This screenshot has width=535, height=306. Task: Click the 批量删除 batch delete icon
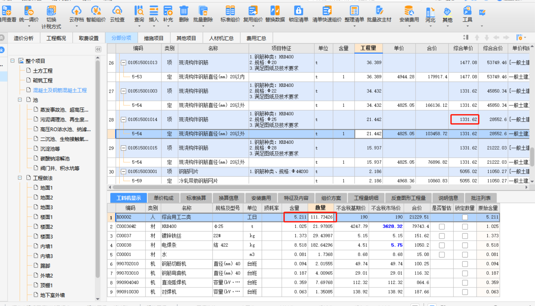point(203,10)
